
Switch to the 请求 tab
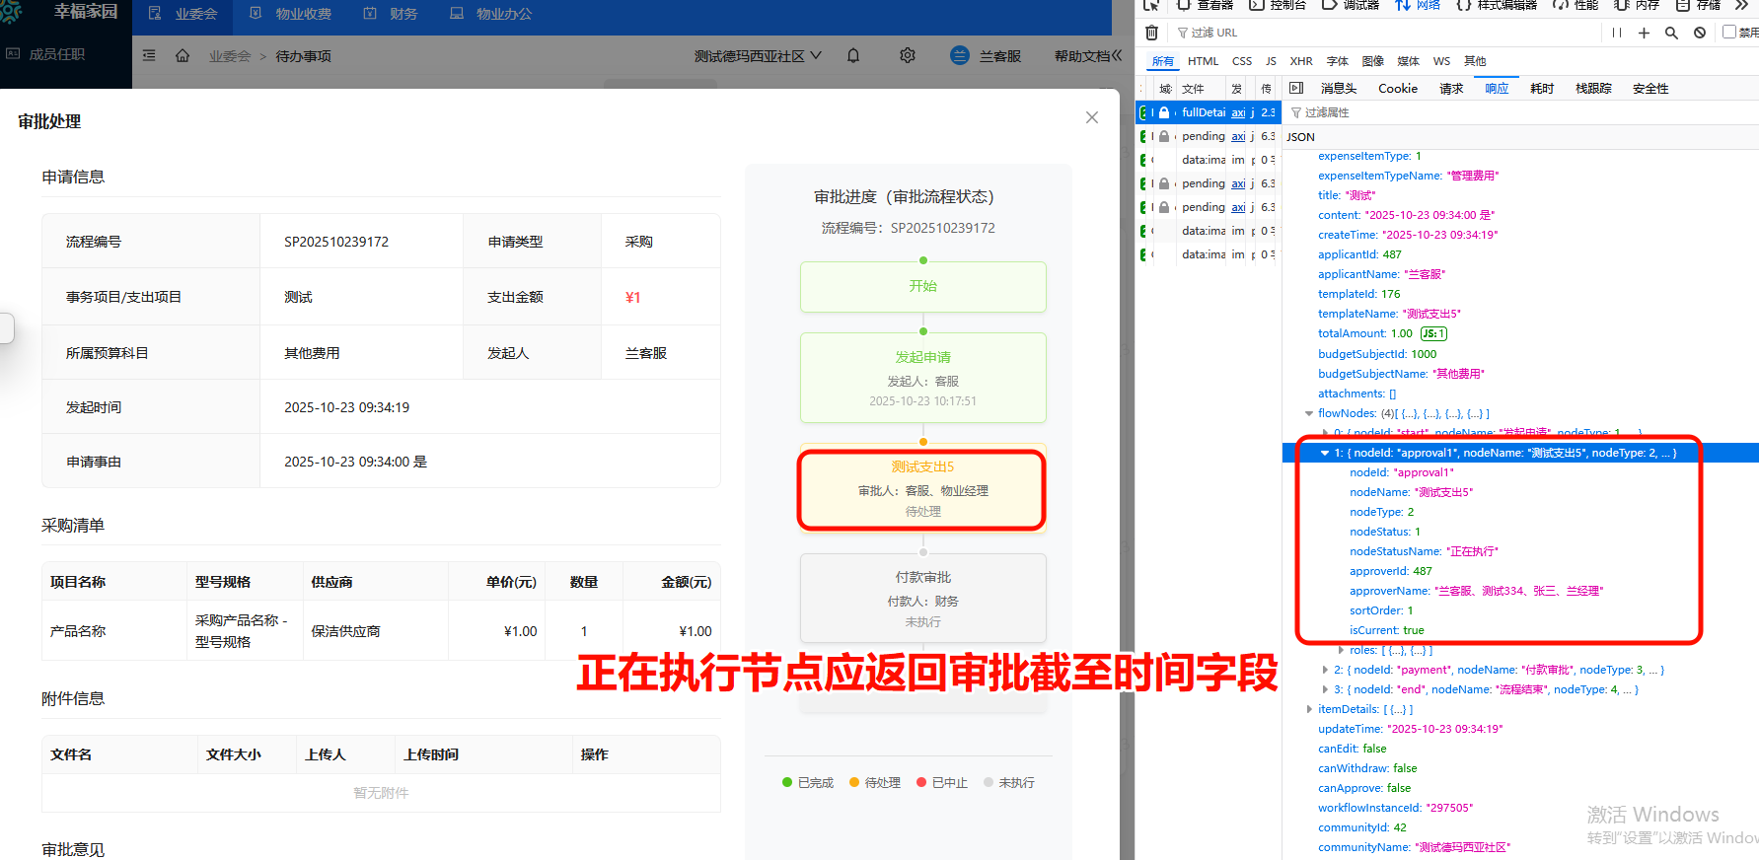[x=1451, y=89]
